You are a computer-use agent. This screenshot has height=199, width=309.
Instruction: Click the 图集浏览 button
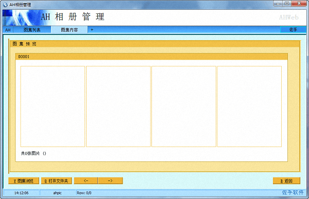pos(24,180)
